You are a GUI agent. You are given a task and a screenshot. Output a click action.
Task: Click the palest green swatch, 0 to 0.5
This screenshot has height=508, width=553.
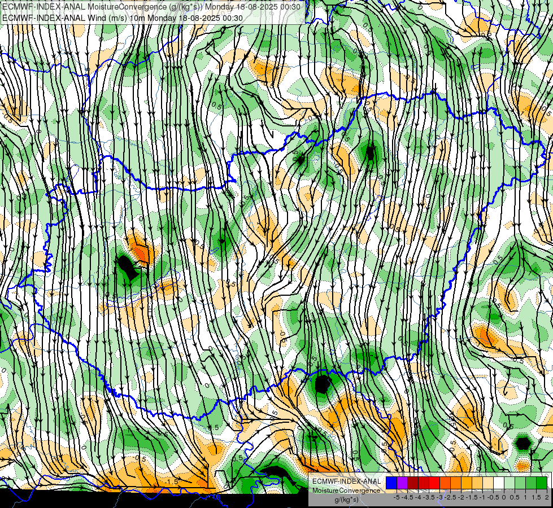(510, 483)
